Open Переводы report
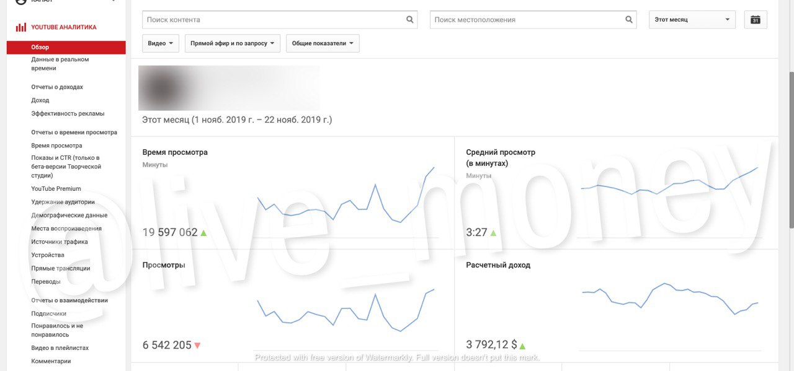 pos(46,282)
